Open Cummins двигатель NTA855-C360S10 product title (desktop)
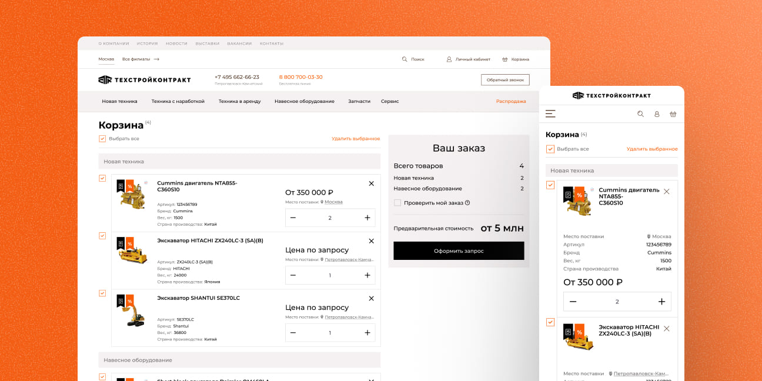The width and height of the screenshot is (762, 381). [197, 186]
